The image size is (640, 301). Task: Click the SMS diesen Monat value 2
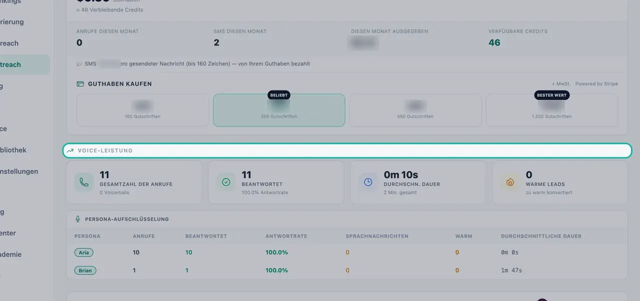(x=216, y=42)
